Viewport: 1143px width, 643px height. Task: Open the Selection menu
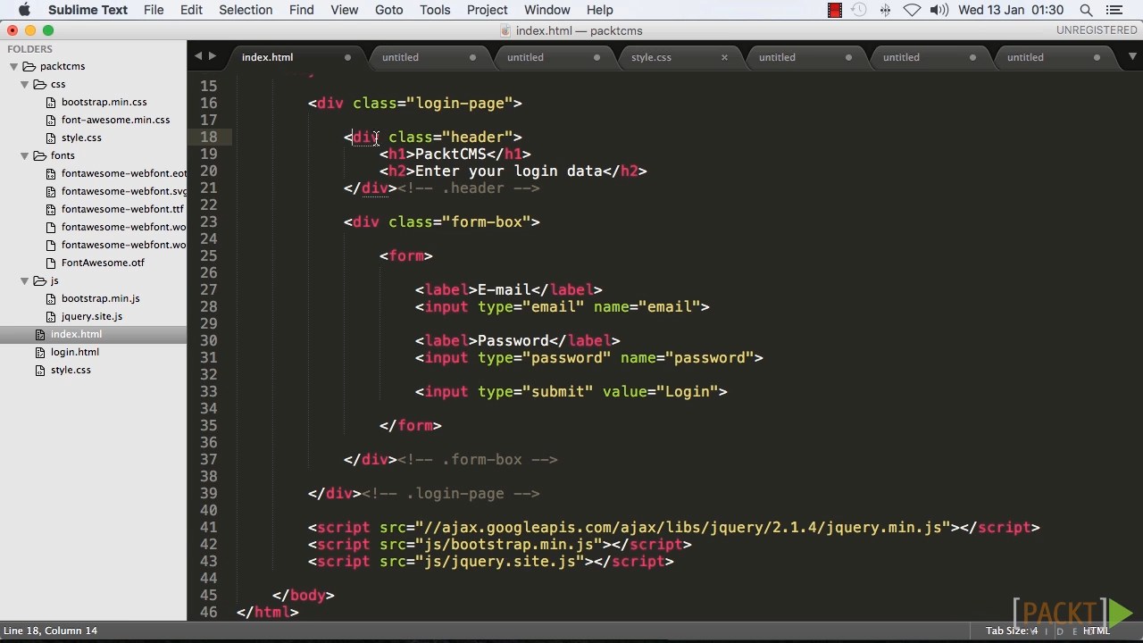tap(246, 10)
